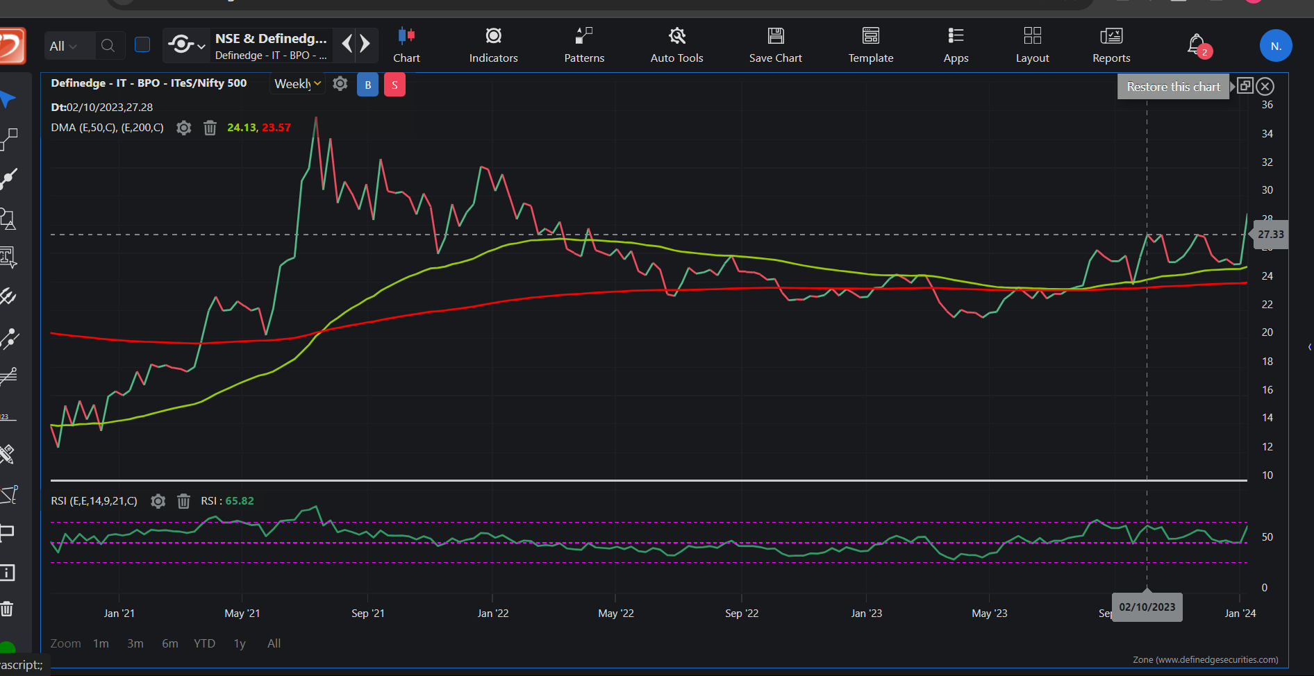Open the Template menu
The width and height of the screenshot is (1314, 676).
coord(871,46)
